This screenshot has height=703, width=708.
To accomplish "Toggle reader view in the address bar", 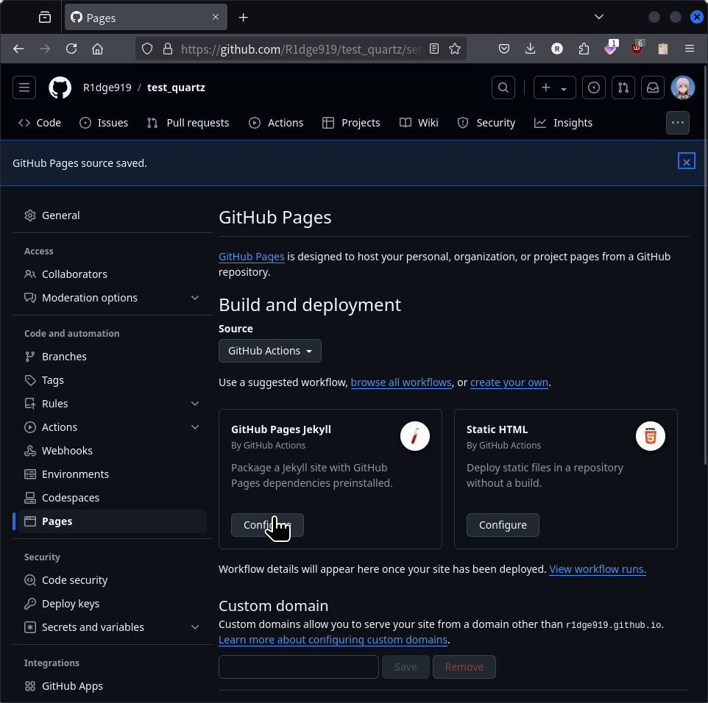I will click(434, 49).
